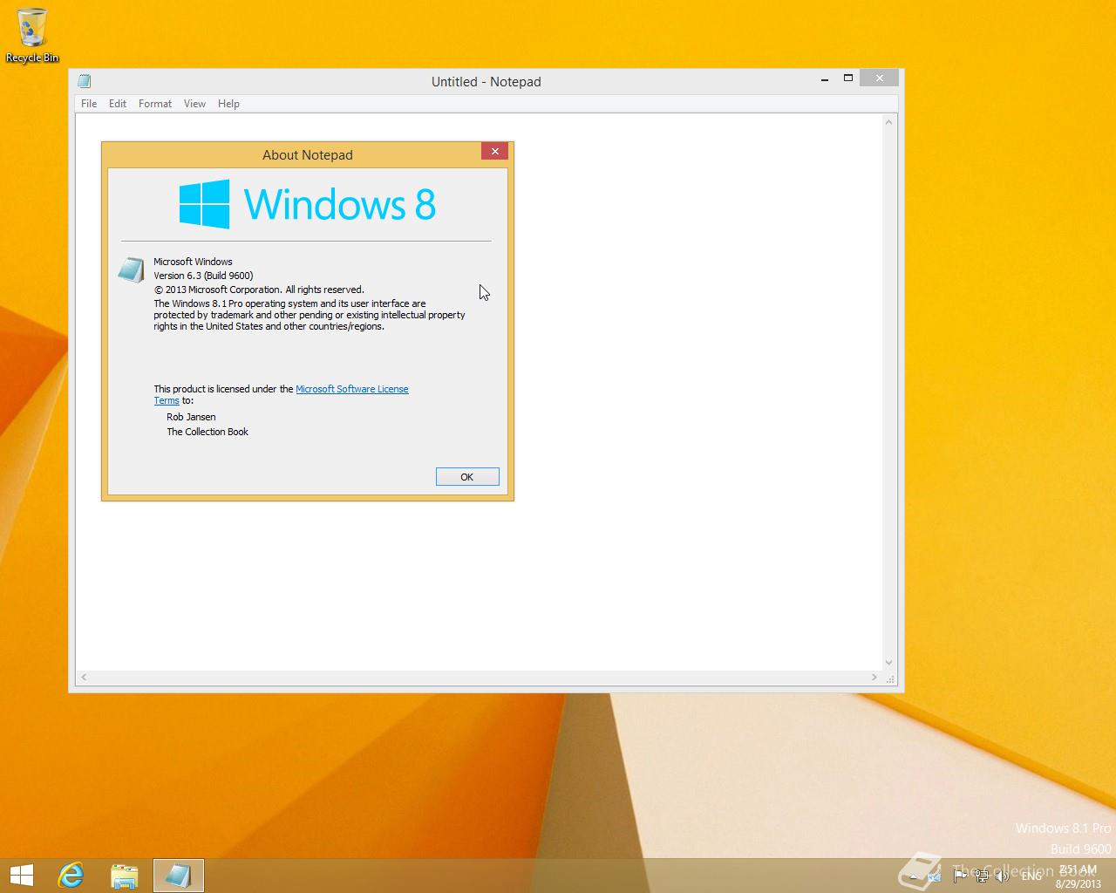Screen dimensions: 1116x893
Task: Click OK in About Notepad dialog
Action: pos(467,477)
